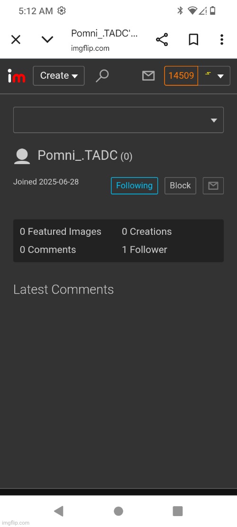Open the search magnifier icon
237x527 pixels.
[x=102, y=75]
